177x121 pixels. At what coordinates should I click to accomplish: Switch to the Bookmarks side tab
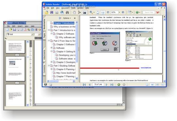(x=44, y=24)
